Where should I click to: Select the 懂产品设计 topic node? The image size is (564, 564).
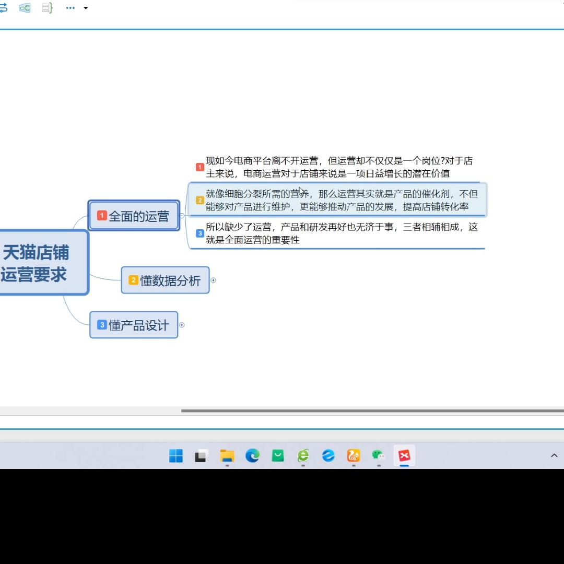click(x=134, y=325)
